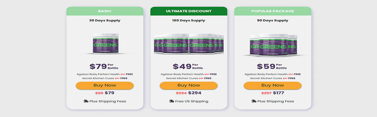This screenshot has width=377, height=117.
Task: Click the six-bottle Greens bundle image
Action: click(x=188, y=44)
